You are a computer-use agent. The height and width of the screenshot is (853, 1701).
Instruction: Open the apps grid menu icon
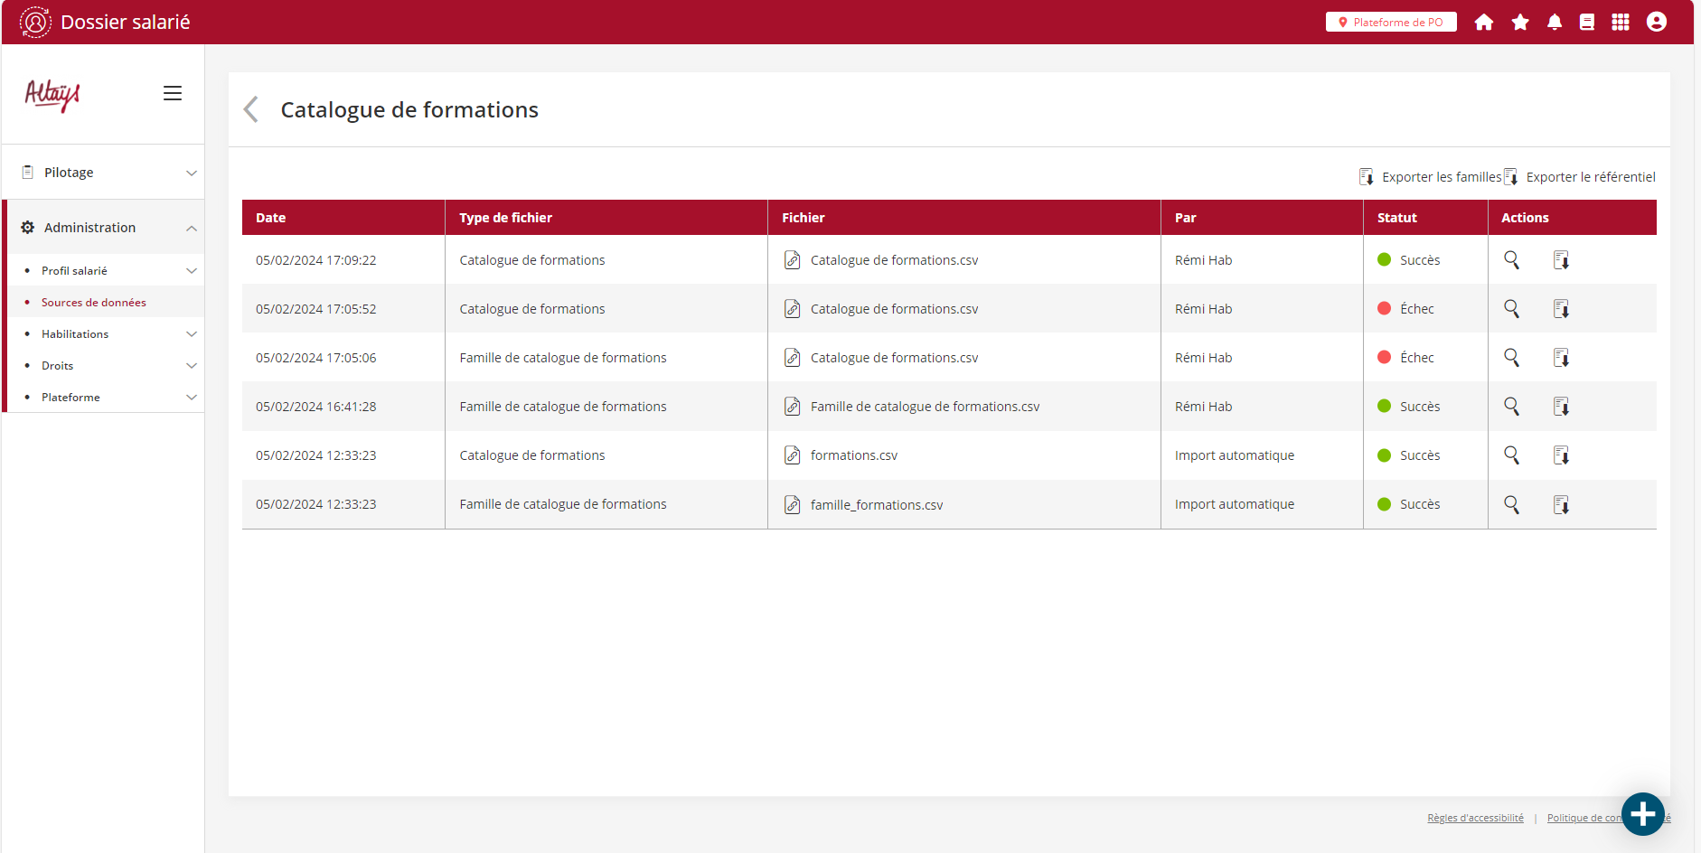1621,23
